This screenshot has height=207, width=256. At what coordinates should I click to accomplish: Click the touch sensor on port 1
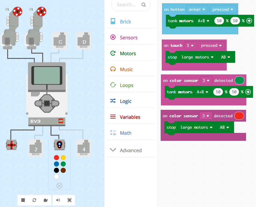[x=11, y=145]
